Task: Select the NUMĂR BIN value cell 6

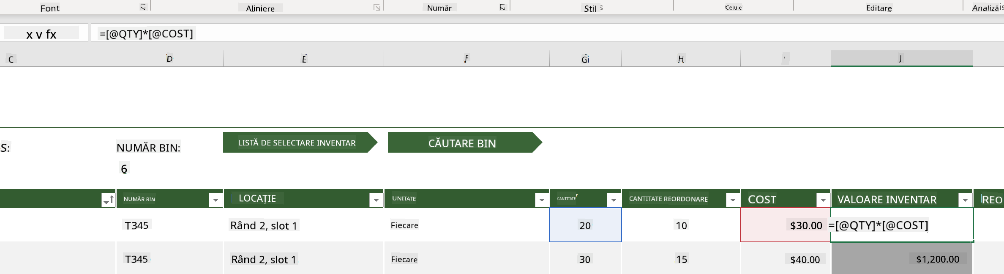Action: 124,169
